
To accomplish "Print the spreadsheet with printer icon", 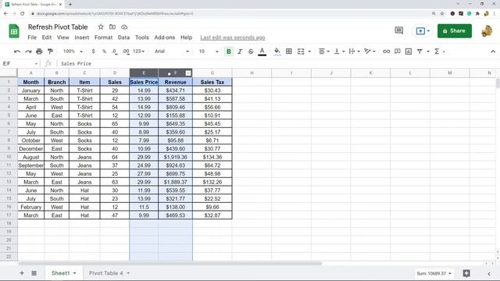I will (x=39, y=52).
